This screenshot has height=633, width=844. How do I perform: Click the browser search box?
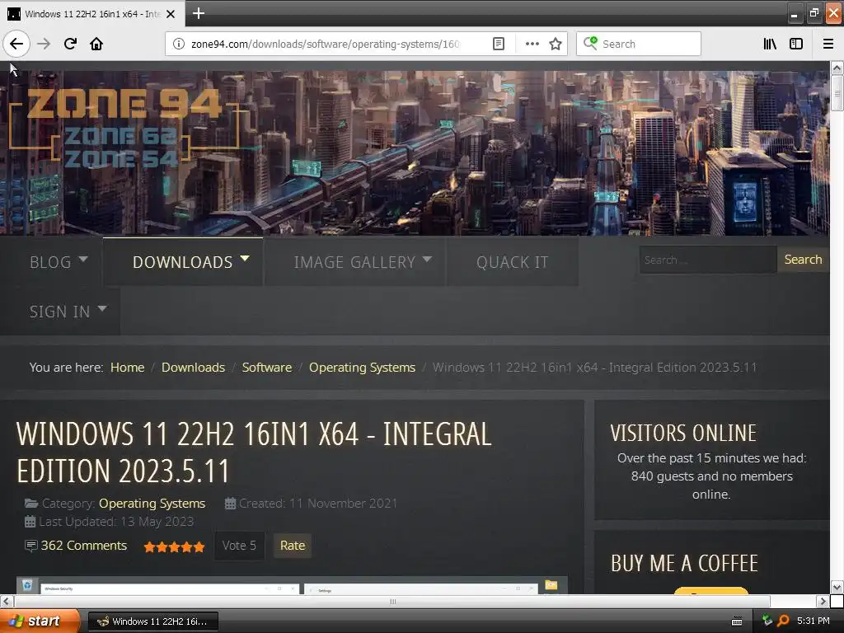coord(639,44)
